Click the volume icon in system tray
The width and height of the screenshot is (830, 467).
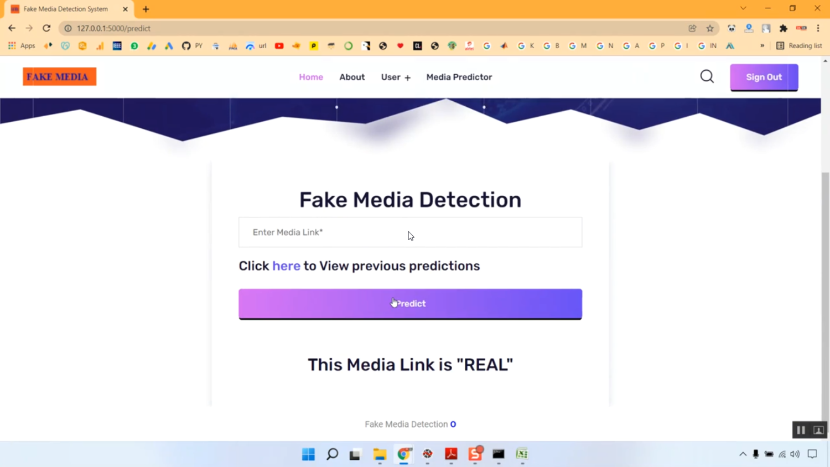[x=795, y=454]
